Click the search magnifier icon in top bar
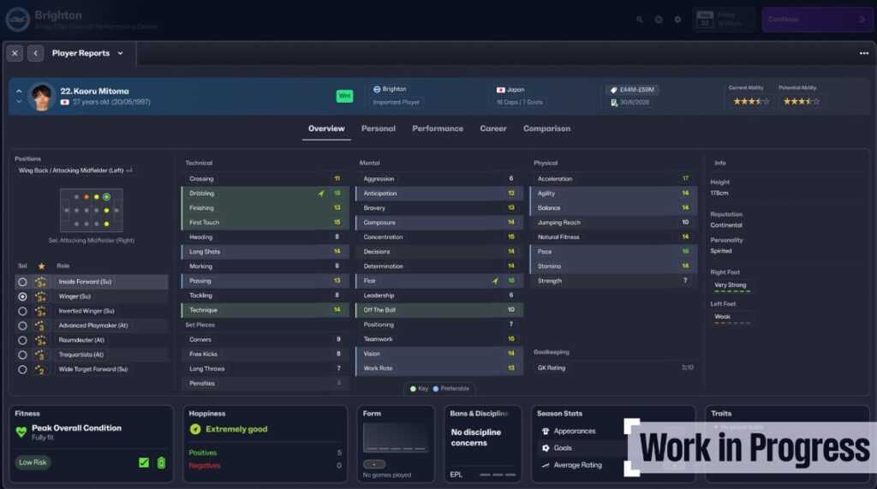The width and height of the screenshot is (877, 489). (x=640, y=20)
